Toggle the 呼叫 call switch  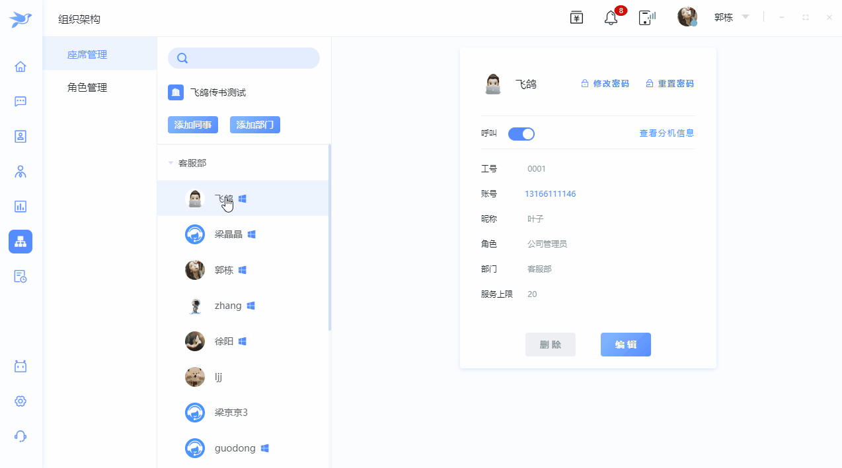521,134
